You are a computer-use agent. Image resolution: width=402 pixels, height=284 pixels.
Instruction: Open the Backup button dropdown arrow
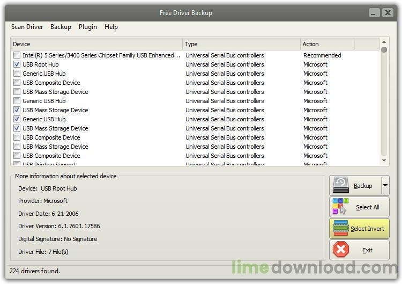coord(385,185)
